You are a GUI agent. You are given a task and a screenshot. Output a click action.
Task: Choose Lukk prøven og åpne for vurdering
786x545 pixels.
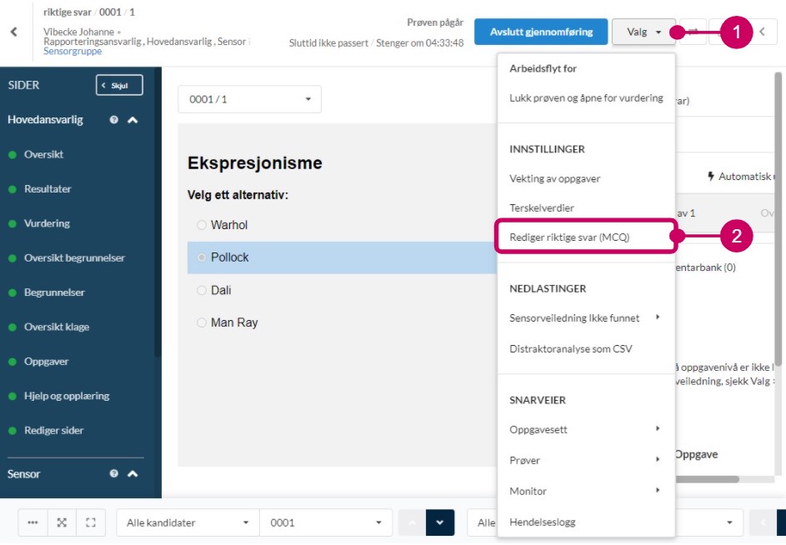pyautogui.click(x=586, y=97)
